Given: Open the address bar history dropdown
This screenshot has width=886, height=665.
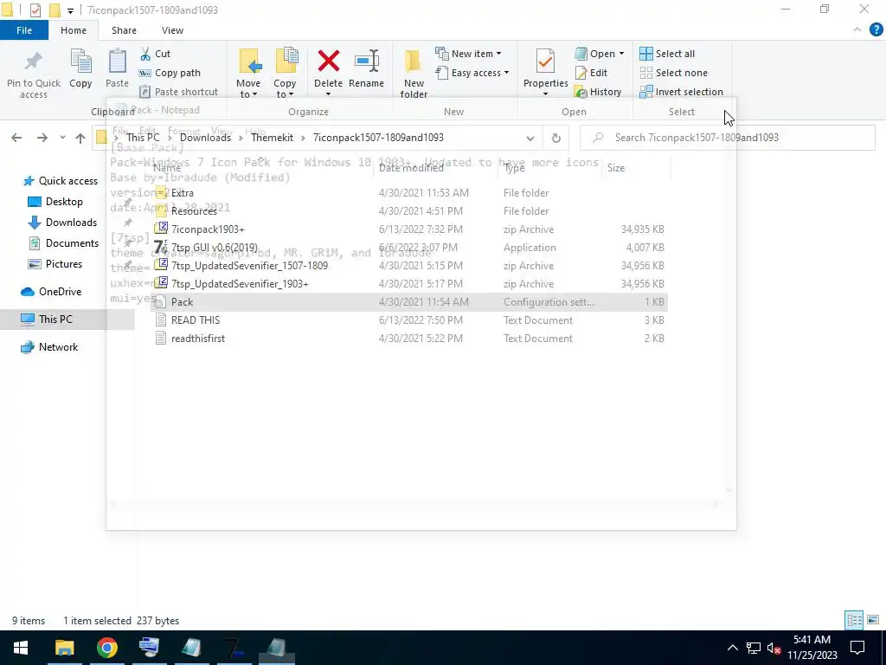Looking at the screenshot, I should (x=530, y=138).
